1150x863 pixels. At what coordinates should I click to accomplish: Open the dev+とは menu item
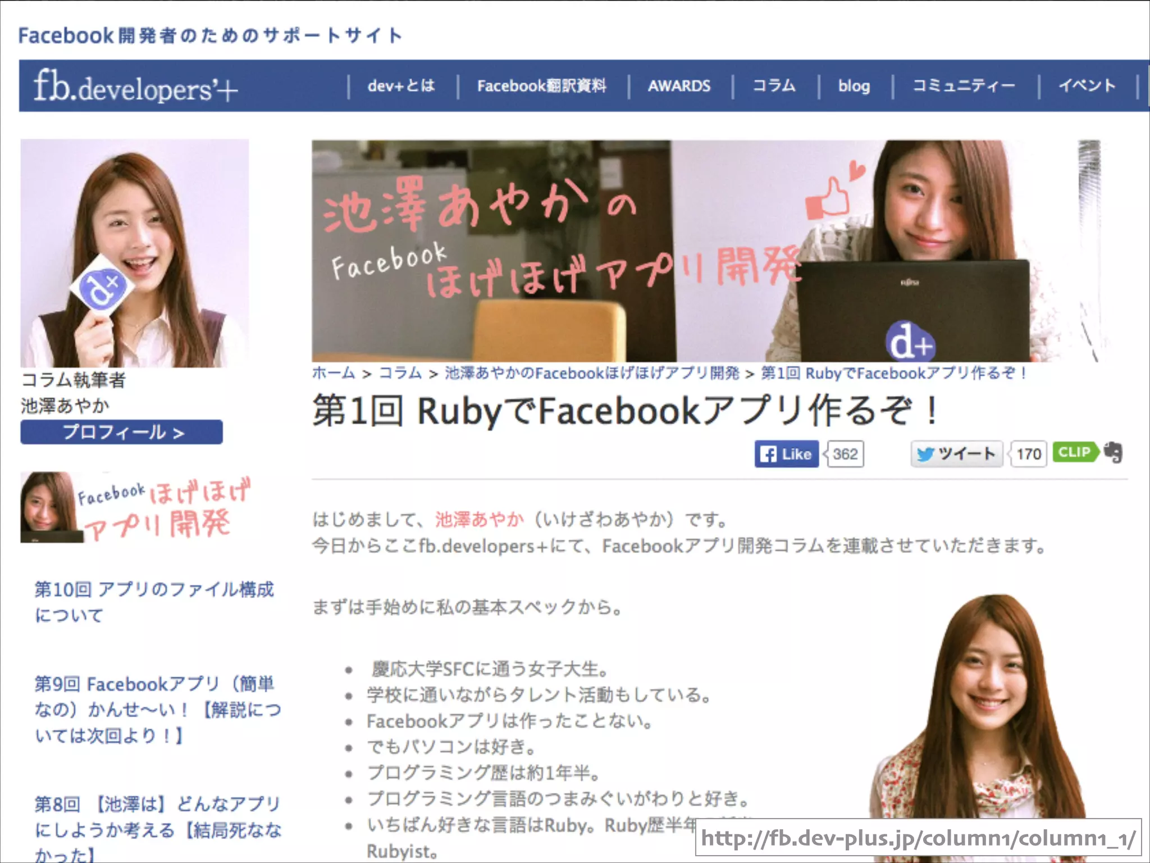(x=401, y=86)
